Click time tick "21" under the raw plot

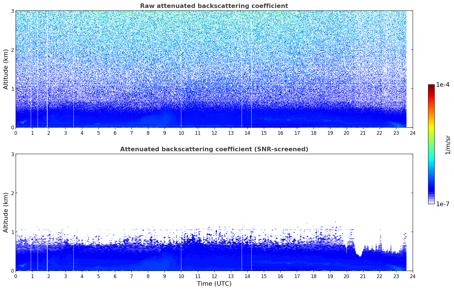coord(363,133)
